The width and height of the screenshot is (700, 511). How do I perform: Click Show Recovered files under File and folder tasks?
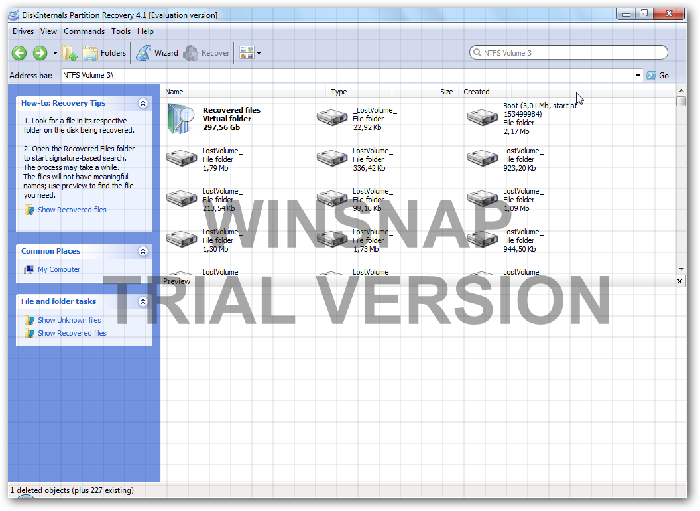click(x=72, y=334)
